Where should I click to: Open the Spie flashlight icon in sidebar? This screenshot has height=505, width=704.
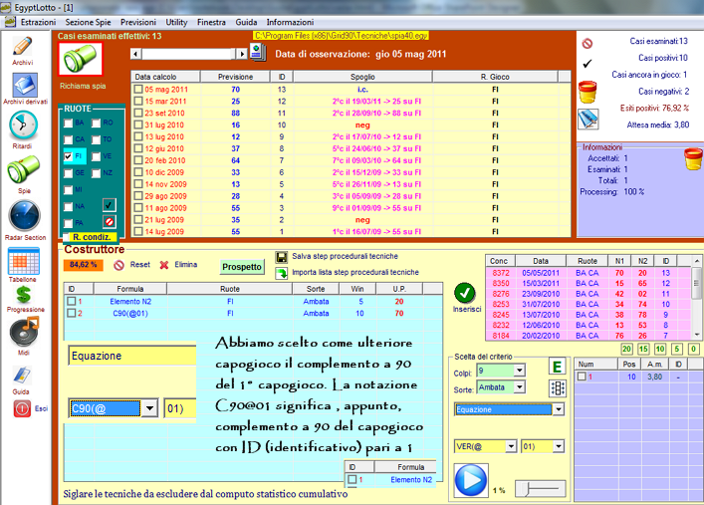click(x=24, y=170)
